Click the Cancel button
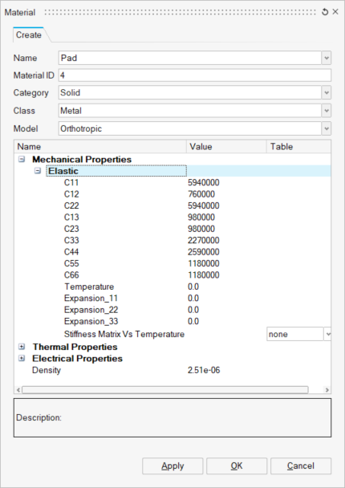Viewport: 345px width, 488px height. point(301,466)
